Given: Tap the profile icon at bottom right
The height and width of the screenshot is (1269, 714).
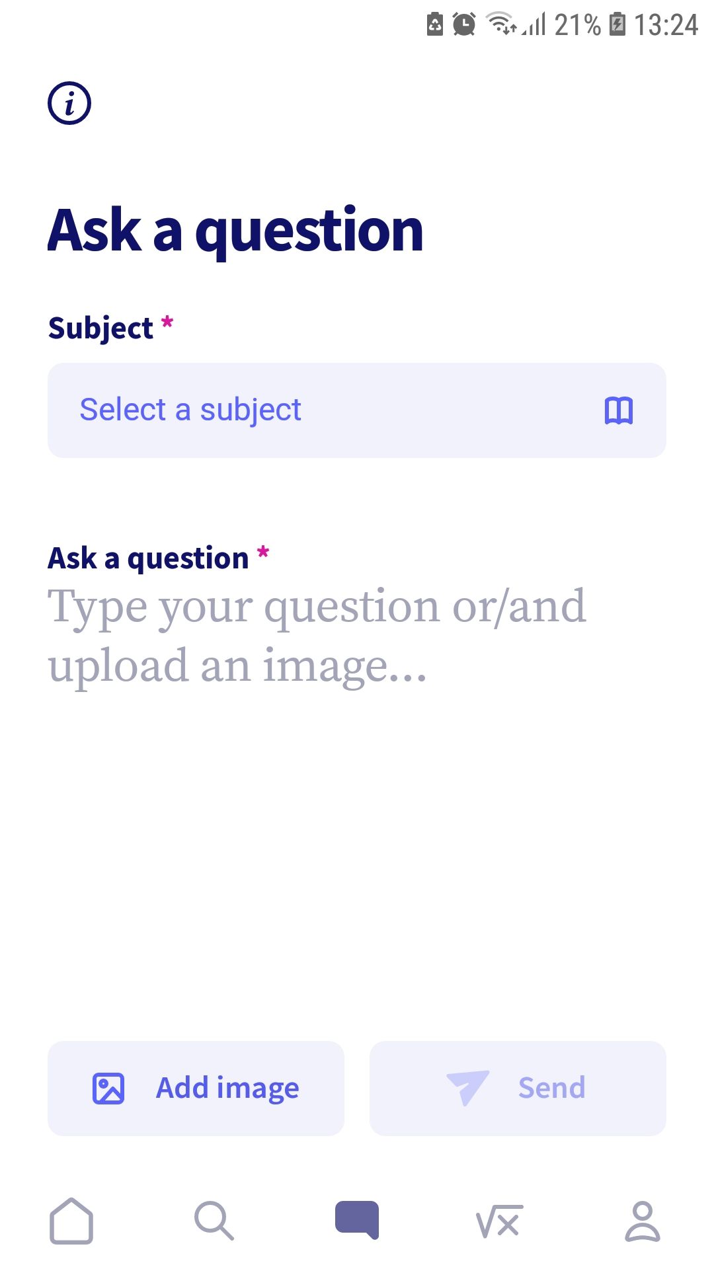Looking at the screenshot, I should click(641, 1219).
